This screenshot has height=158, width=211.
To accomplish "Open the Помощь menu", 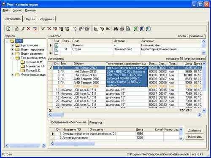I will tap(30, 10).
